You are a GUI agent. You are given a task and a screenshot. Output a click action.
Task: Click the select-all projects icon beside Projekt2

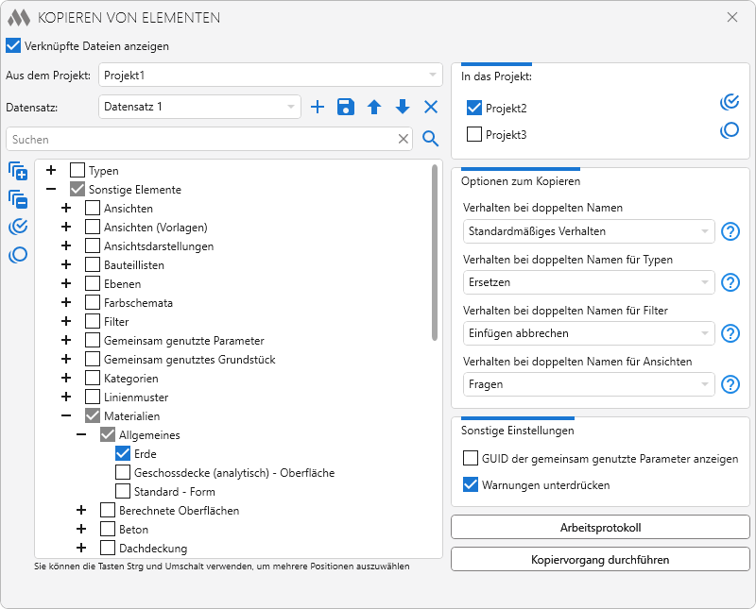click(730, 103)
